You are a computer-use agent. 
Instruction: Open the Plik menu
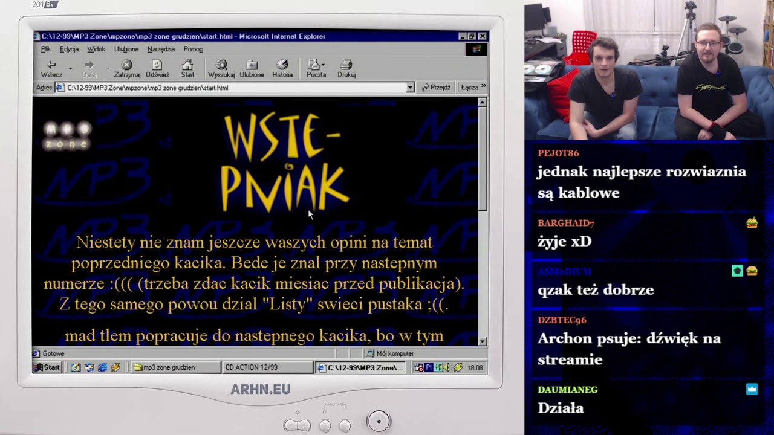46,49
